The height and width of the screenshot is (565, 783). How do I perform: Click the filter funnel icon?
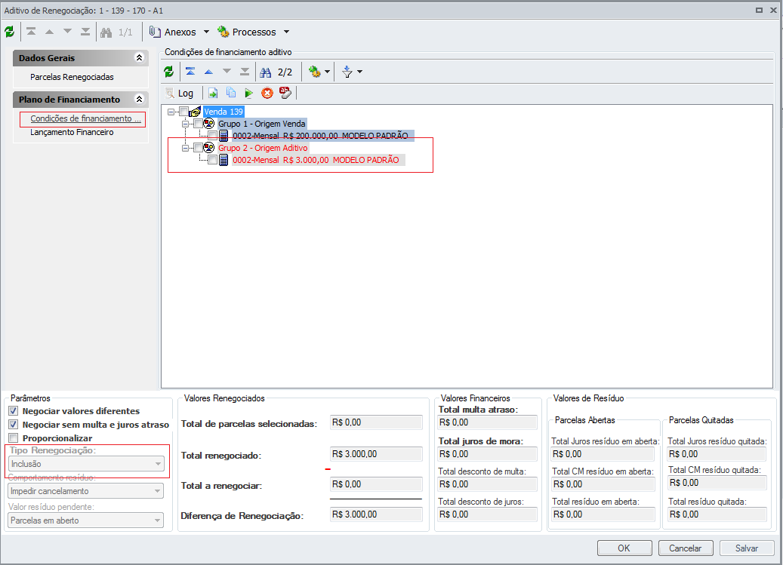347,72
